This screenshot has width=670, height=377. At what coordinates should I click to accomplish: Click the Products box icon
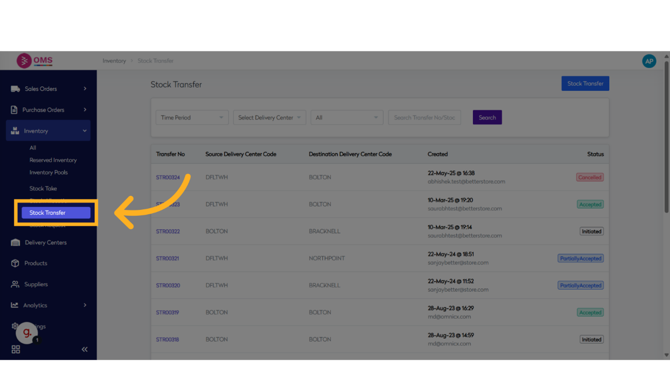pos(15,263)
